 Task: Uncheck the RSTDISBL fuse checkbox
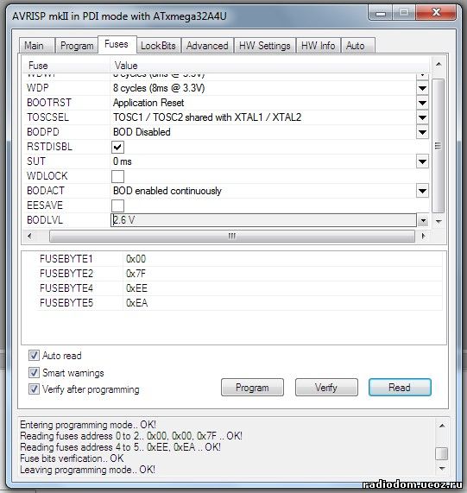tap(117, 147)
